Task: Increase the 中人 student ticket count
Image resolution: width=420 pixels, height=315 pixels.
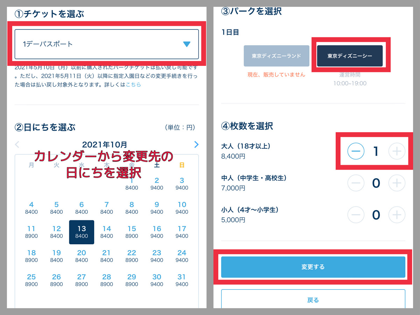Action: pos(397,183)
